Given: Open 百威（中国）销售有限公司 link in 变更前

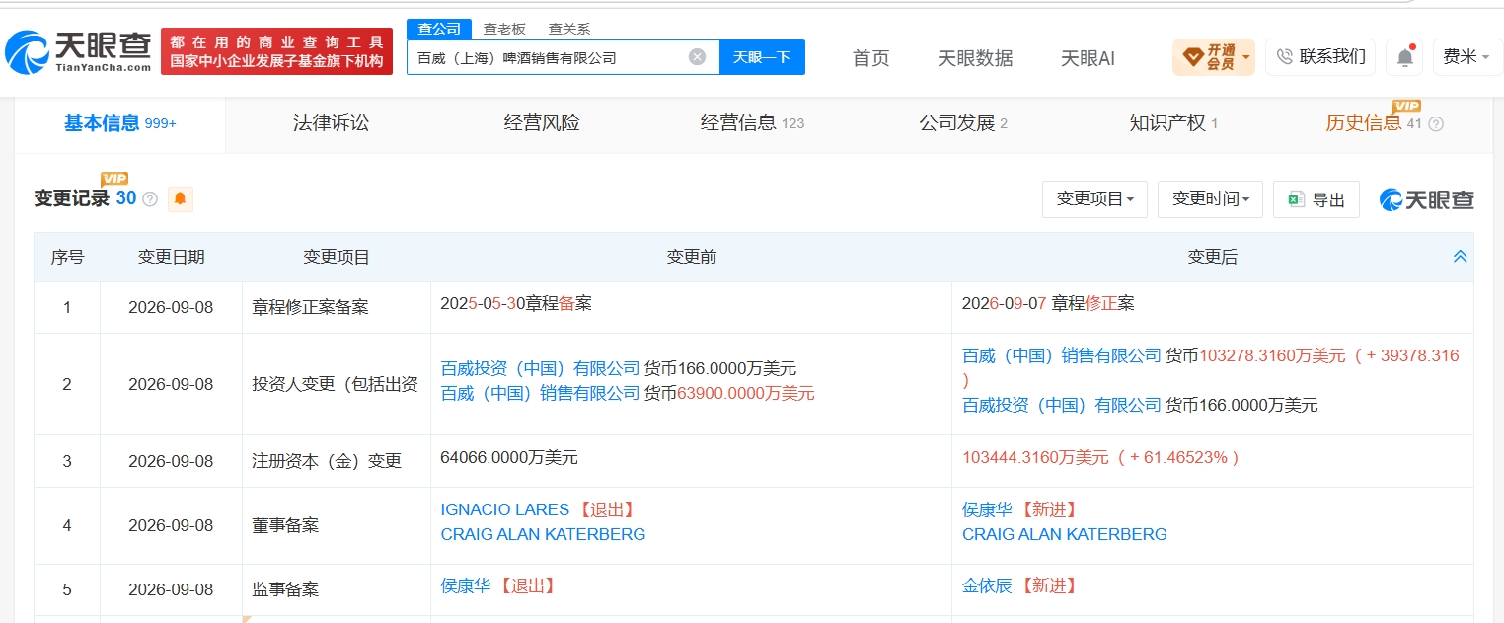Looking at the screenshot, I should click(x=540, y=393).
